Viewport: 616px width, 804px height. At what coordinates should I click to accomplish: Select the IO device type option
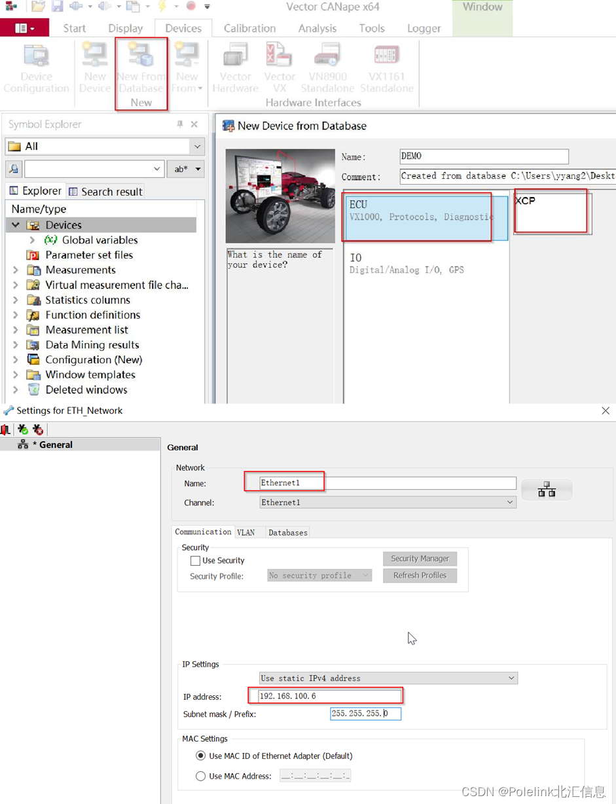point(426,263)
